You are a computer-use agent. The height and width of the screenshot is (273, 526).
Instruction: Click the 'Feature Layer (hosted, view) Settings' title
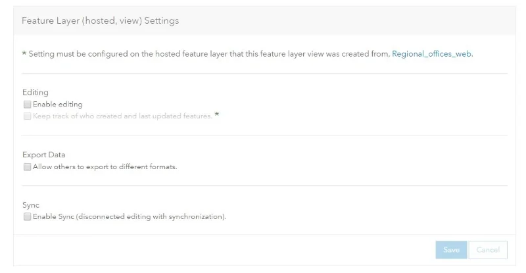click(x=101, y=20)
